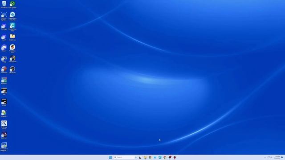Open the Creality Slicer taskbar icon

160,157
